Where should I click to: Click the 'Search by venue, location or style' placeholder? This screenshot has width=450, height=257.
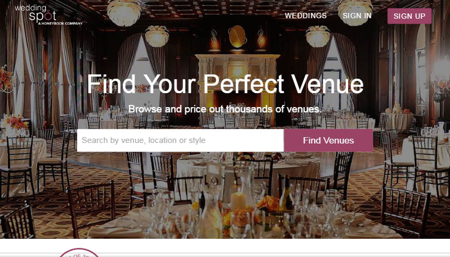click(x=144, y=140)
